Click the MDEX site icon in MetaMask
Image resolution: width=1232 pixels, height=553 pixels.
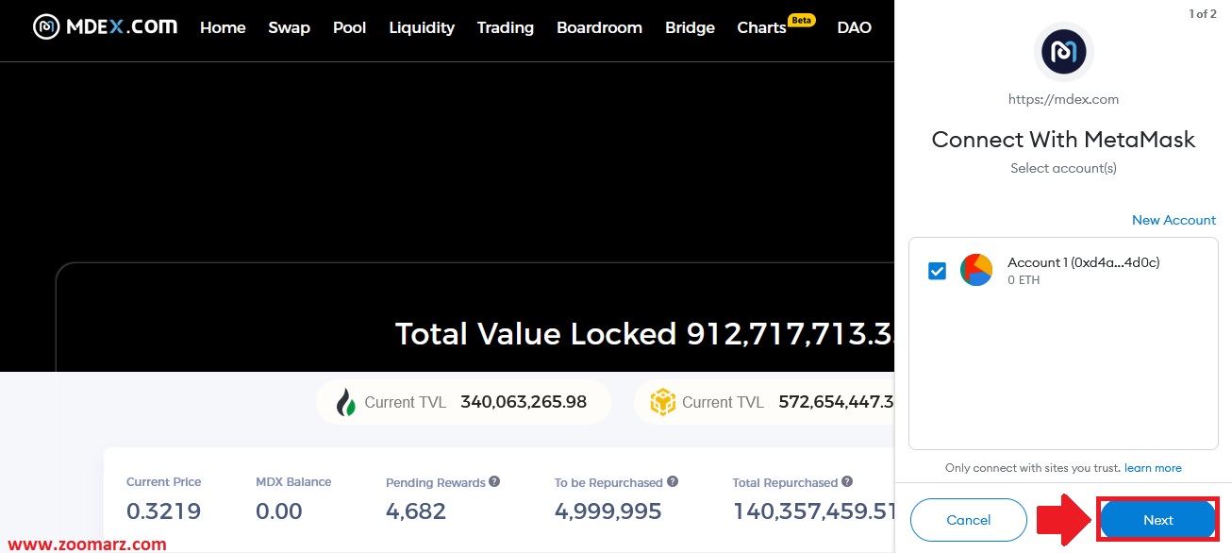click(1063, 53)
